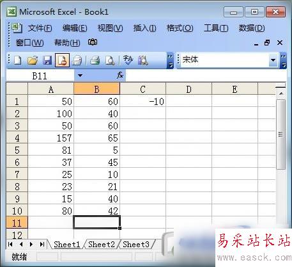Click the Name Box showing B11

click(40, 76)
